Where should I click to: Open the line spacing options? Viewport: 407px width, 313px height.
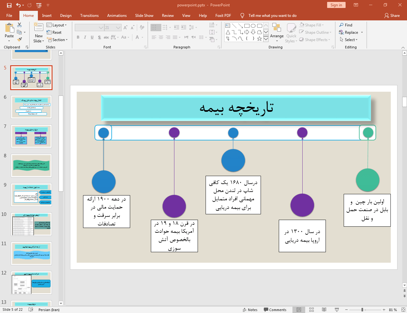pyautogui.click(x=193, y=27)
